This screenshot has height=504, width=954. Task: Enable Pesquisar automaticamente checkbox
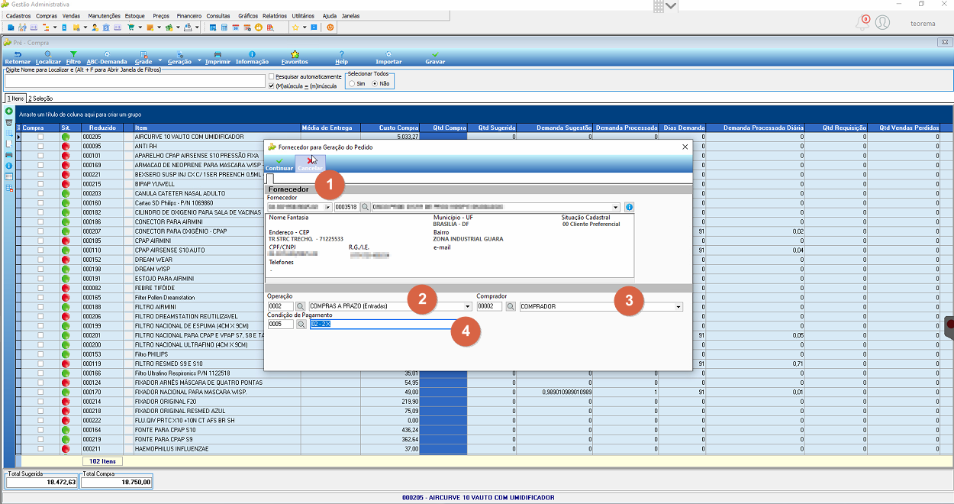click(x=272, y=77)
